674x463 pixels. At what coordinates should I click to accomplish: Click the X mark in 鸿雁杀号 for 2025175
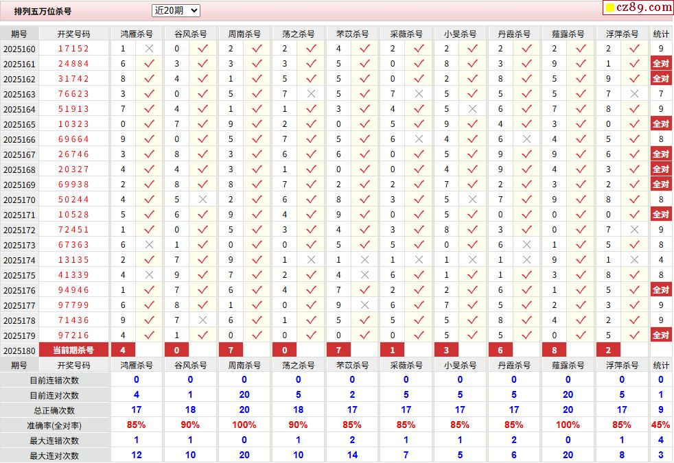(149, 275)
